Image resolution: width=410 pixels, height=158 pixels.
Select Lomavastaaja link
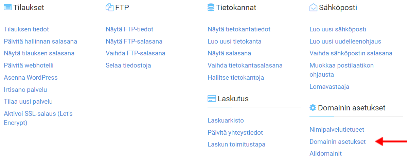[329, 87]
